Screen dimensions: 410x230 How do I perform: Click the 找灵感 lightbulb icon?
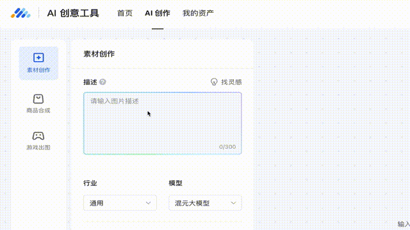214,82
